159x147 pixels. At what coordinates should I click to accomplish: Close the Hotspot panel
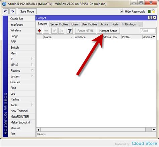pyautogui.click(x=154, y=18)
